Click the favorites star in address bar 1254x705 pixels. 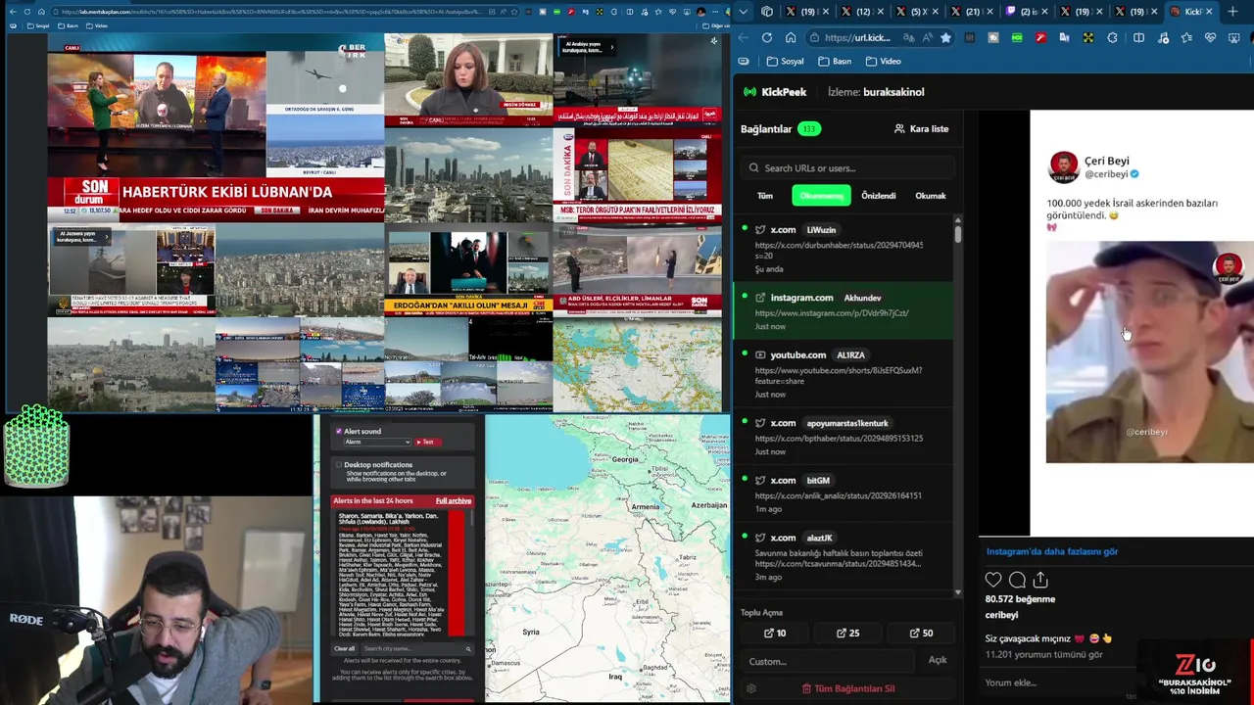[x=945, y=37]
